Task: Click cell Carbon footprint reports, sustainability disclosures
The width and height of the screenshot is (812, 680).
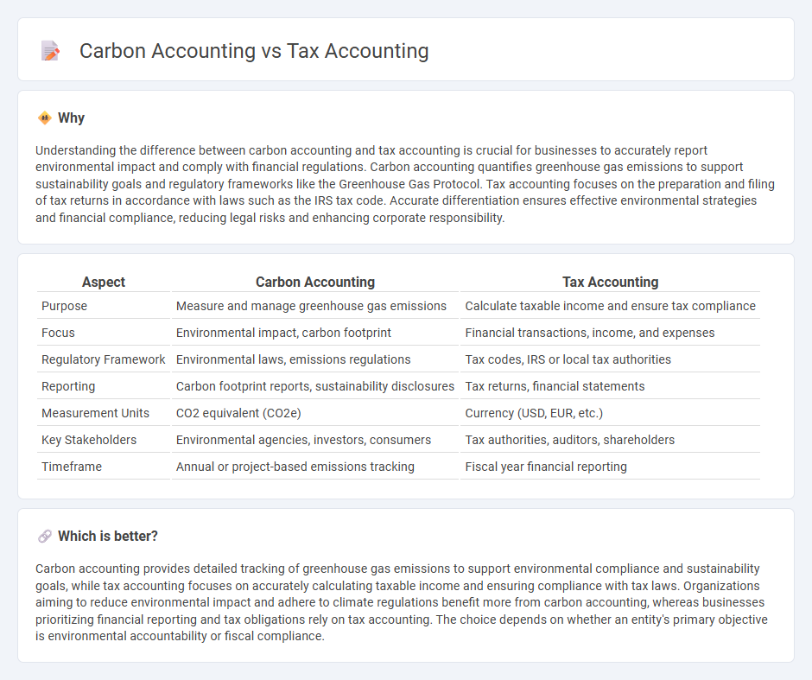Action: (314, 386)
